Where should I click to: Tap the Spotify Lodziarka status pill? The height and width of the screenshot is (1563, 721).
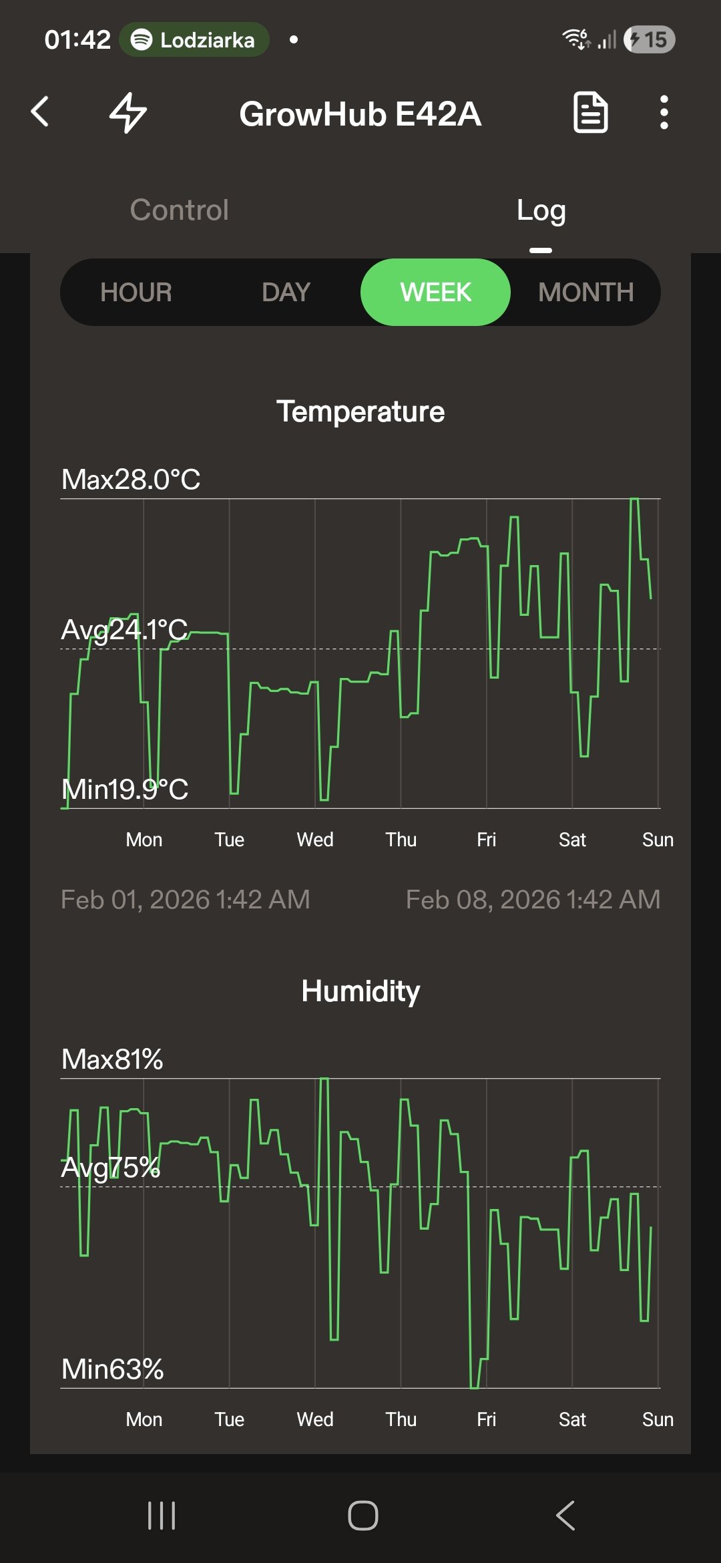194,40
